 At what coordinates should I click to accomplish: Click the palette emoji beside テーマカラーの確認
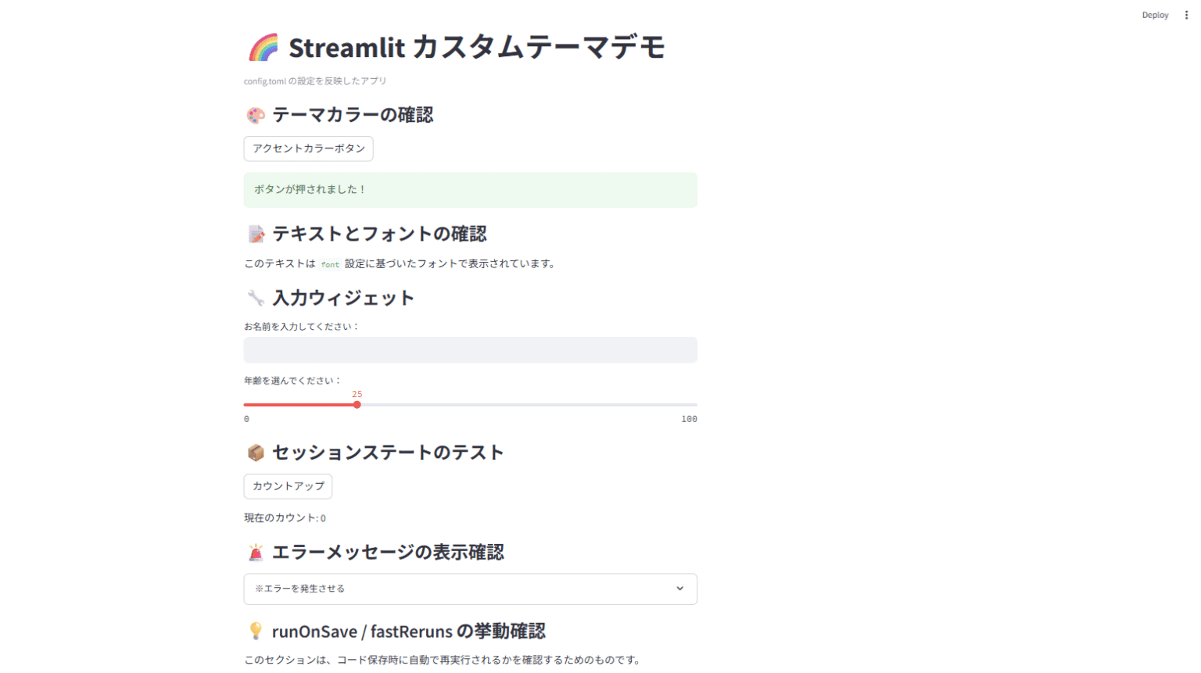pos(256,116)
